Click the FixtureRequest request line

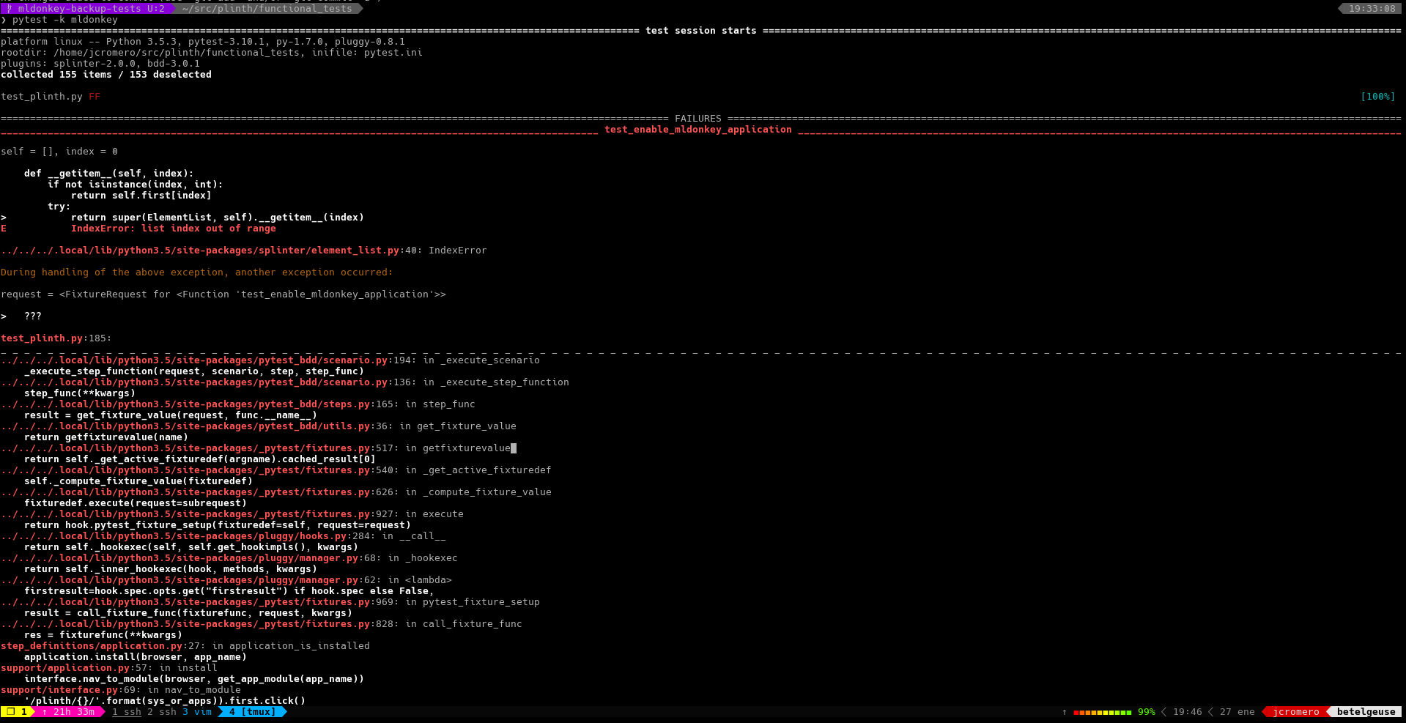pyautogui.click(x=223, y=294)
